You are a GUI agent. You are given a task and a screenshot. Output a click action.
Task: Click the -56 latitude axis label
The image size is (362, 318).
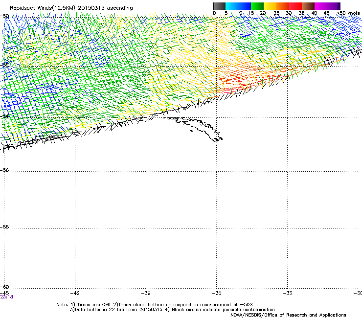4,170
